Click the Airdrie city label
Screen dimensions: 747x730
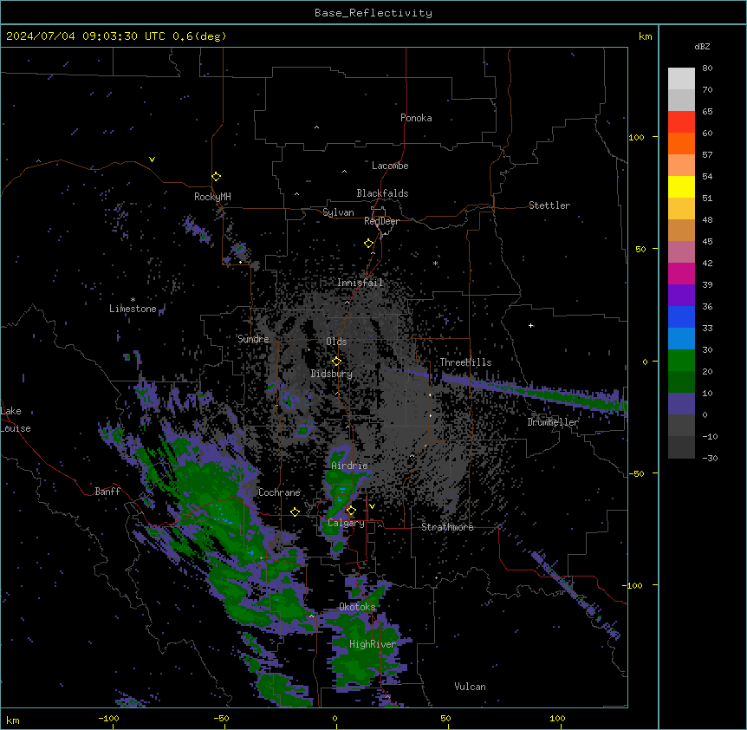click(349, 466)
